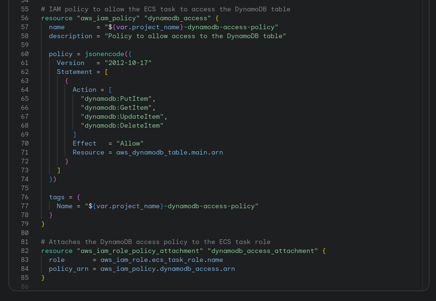Click the tags key on line 76
Screen dimensions: 436x301
pyautogui.click(x=57, y=197)
